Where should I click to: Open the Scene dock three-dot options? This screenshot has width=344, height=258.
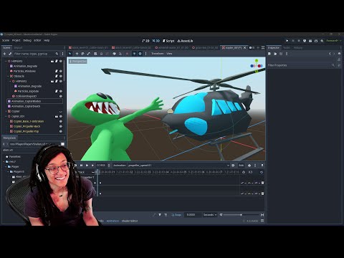pos(62,54)
